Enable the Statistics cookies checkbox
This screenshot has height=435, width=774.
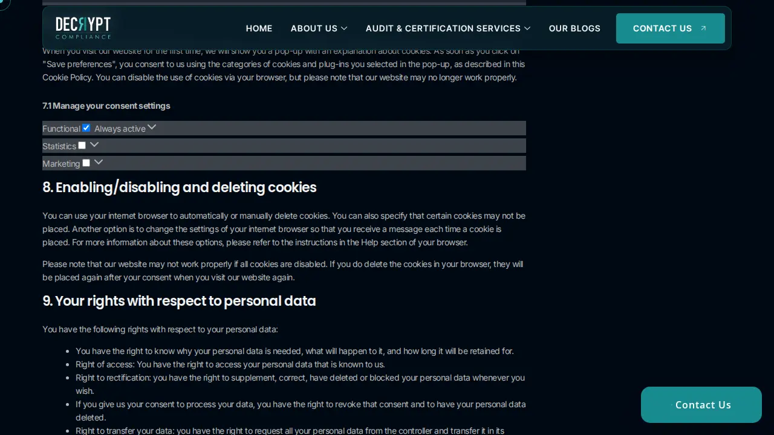pyautogui.click(x=82, y=145)
